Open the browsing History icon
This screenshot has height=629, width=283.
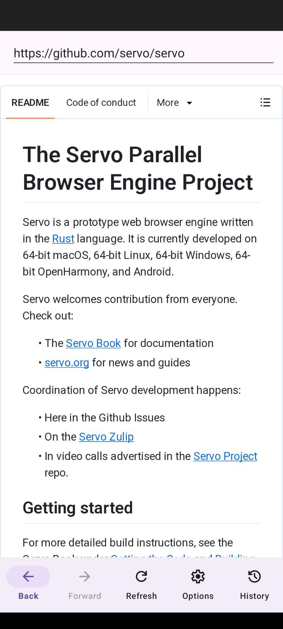pyautogui.click(x=255, y=577)
